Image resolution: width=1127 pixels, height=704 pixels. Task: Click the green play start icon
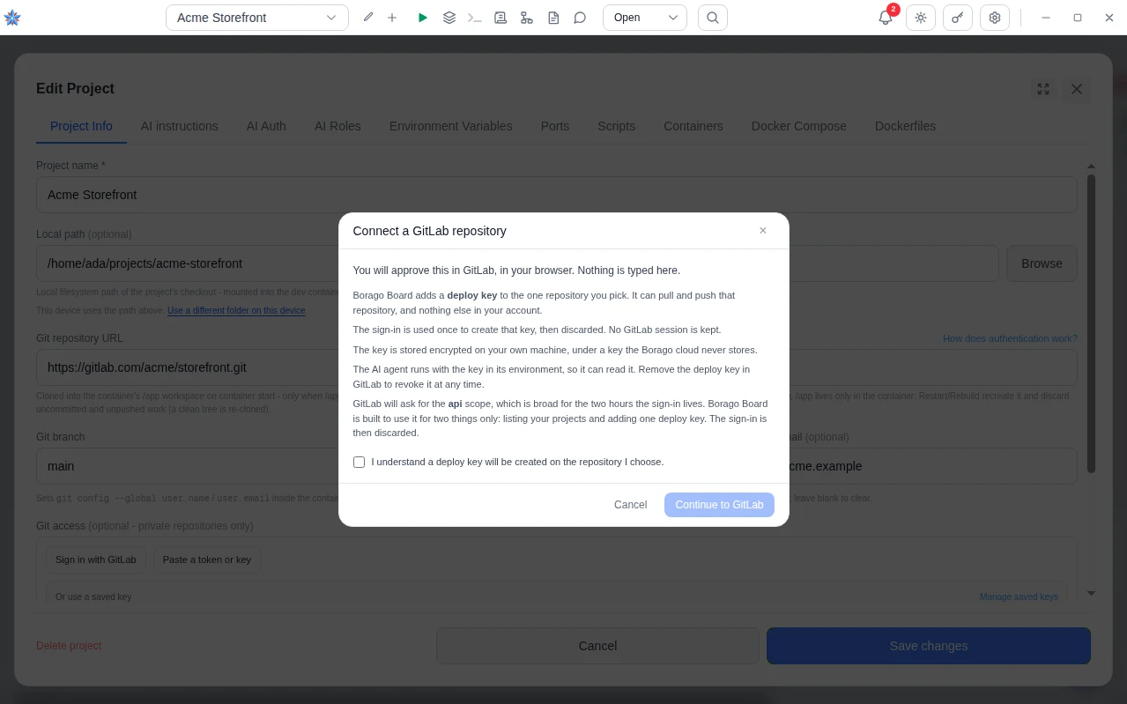[x=423, y=18]
